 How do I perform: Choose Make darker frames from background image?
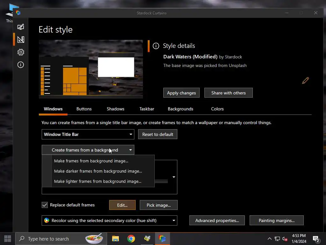98,171
